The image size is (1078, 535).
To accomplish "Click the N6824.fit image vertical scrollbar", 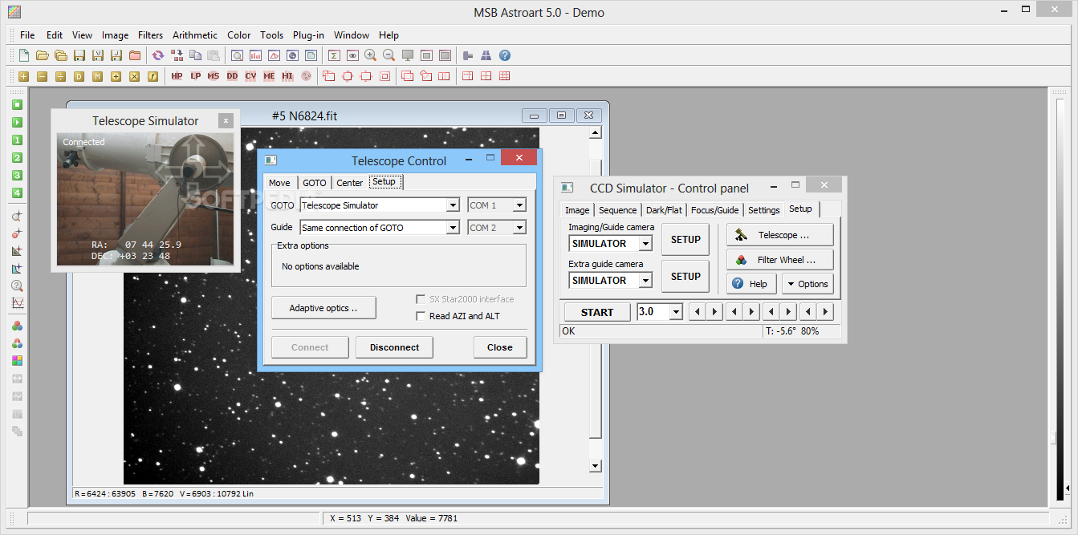I will 595,299.
